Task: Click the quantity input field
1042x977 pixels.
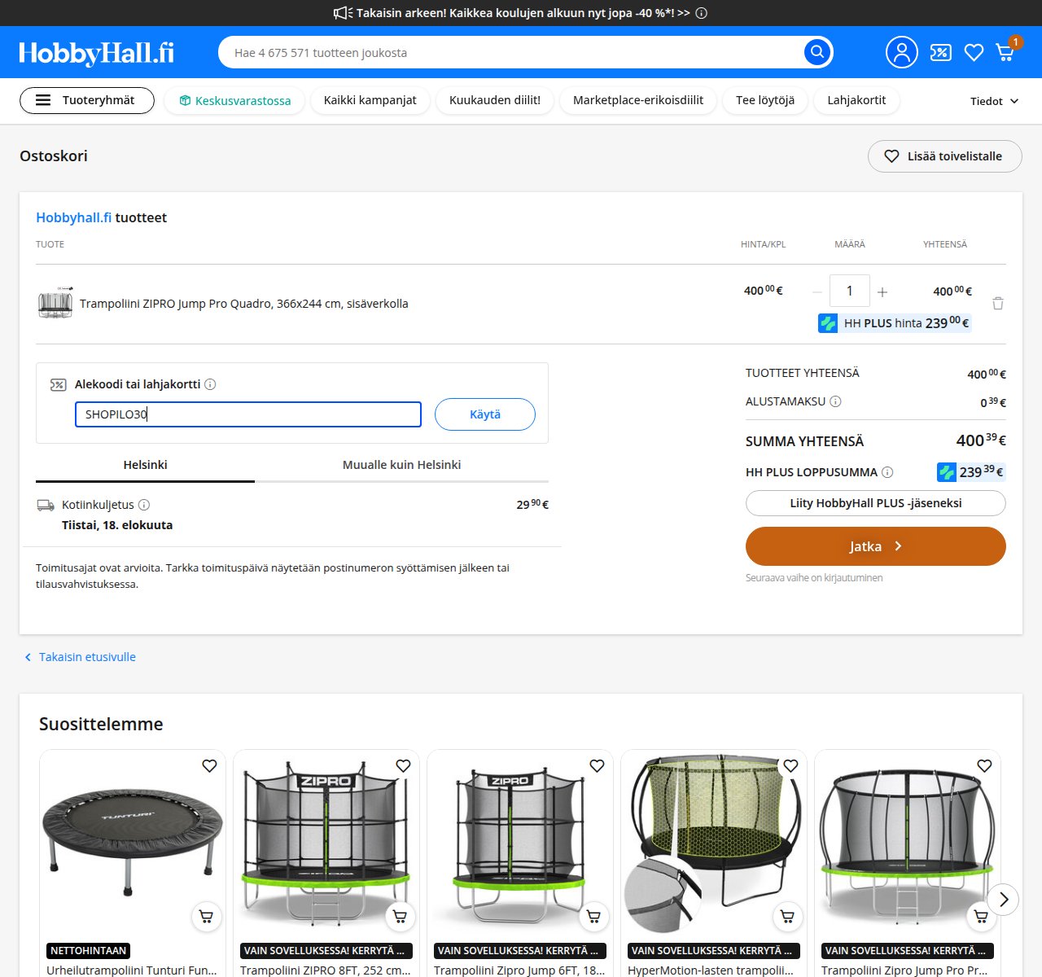Action: (850, 291)
